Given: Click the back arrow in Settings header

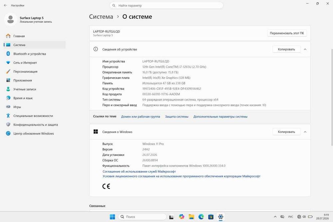Looking at the screenshot, I should 5,5.
